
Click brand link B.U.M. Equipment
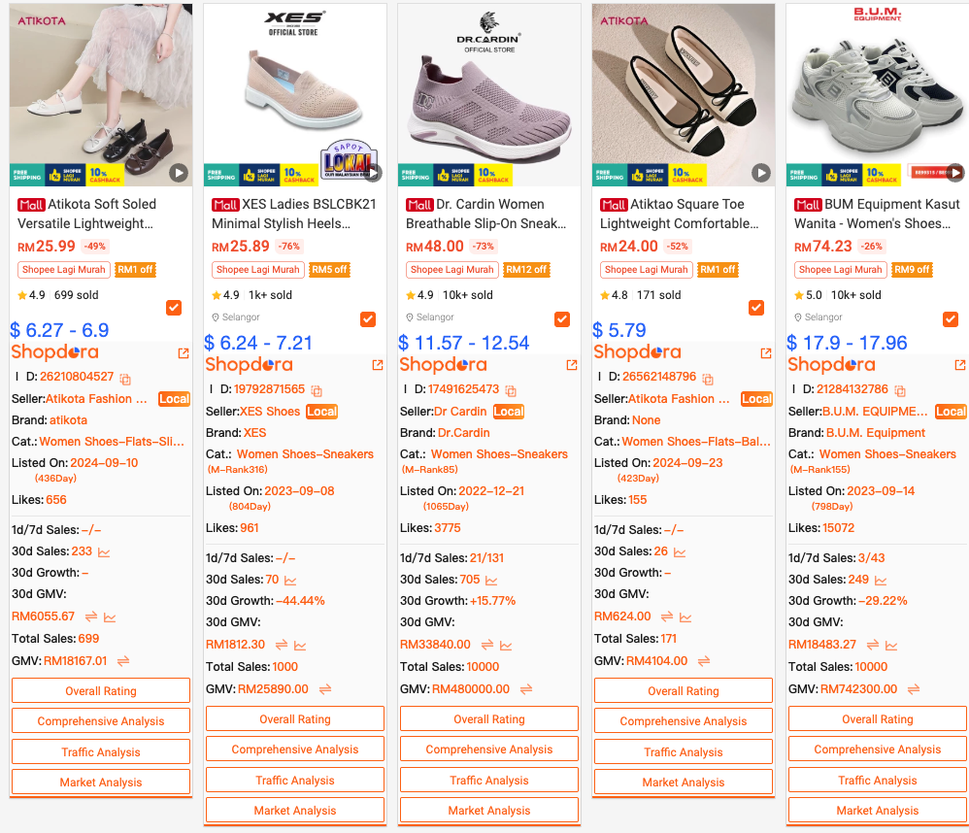(875, 433)
